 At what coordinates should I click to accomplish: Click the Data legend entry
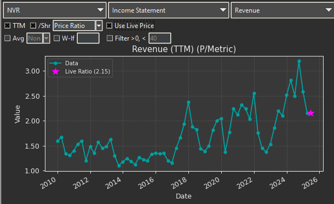tap(64, 63)
